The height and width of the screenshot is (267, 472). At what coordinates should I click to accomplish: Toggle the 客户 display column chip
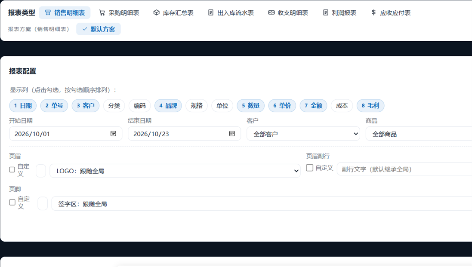[x=86, y=105]
